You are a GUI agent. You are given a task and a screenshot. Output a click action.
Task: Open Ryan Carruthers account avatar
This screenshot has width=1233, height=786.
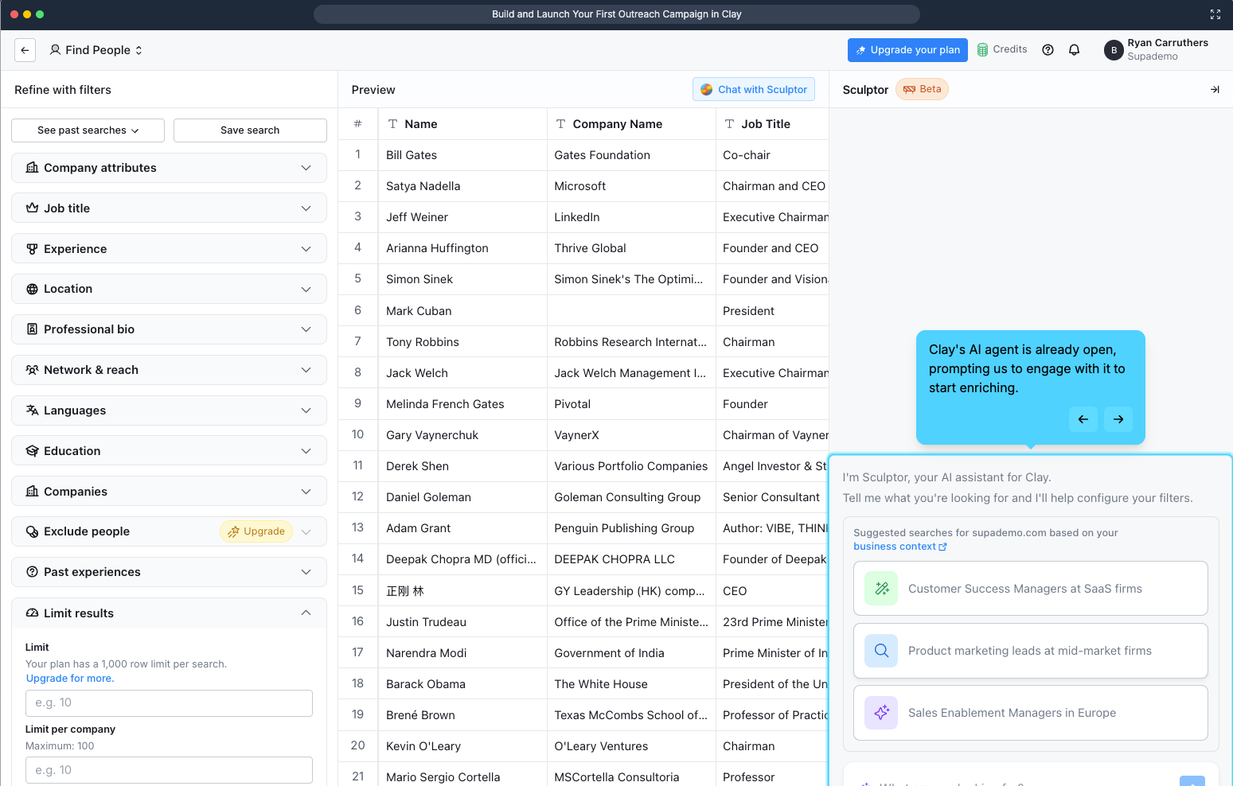coord(1114,50)
